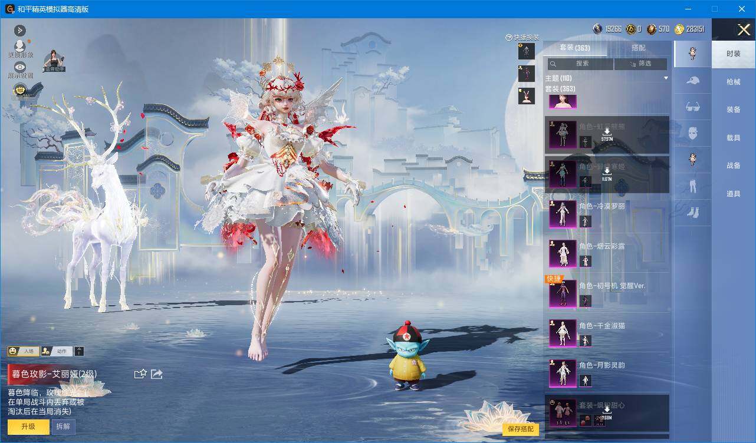Switch to the 套装 (363) tab
Viewport: 756px width, 443px height.
click(574, 48)
